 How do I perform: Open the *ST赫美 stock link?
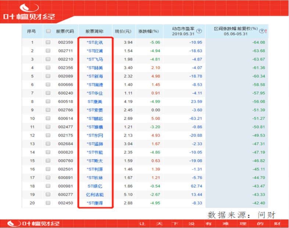point(95,68)
